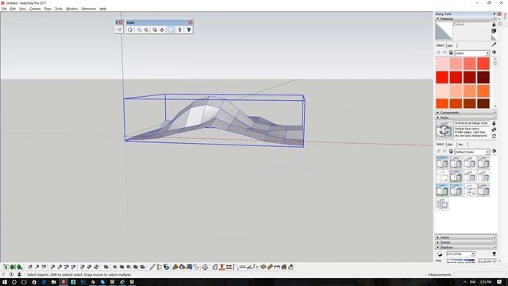
Task: Click the shadow time value field
Action: click(487, 261)
